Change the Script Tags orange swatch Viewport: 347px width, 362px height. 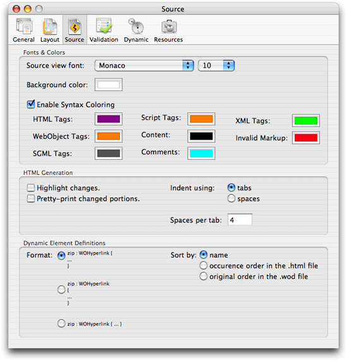point(201,119)
